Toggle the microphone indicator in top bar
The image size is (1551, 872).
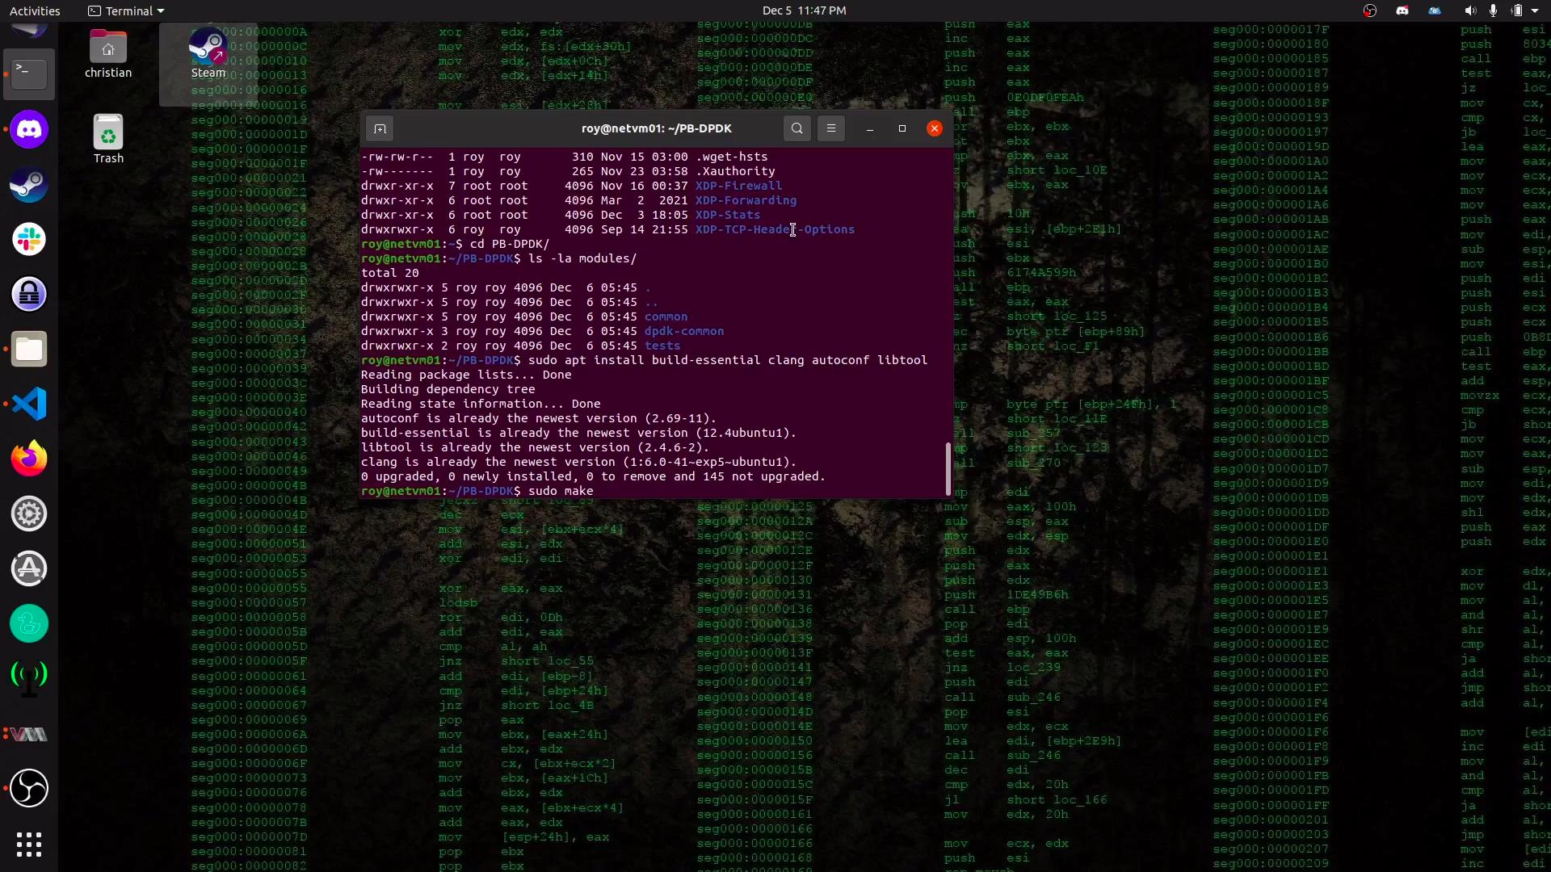pos(1493,10)
